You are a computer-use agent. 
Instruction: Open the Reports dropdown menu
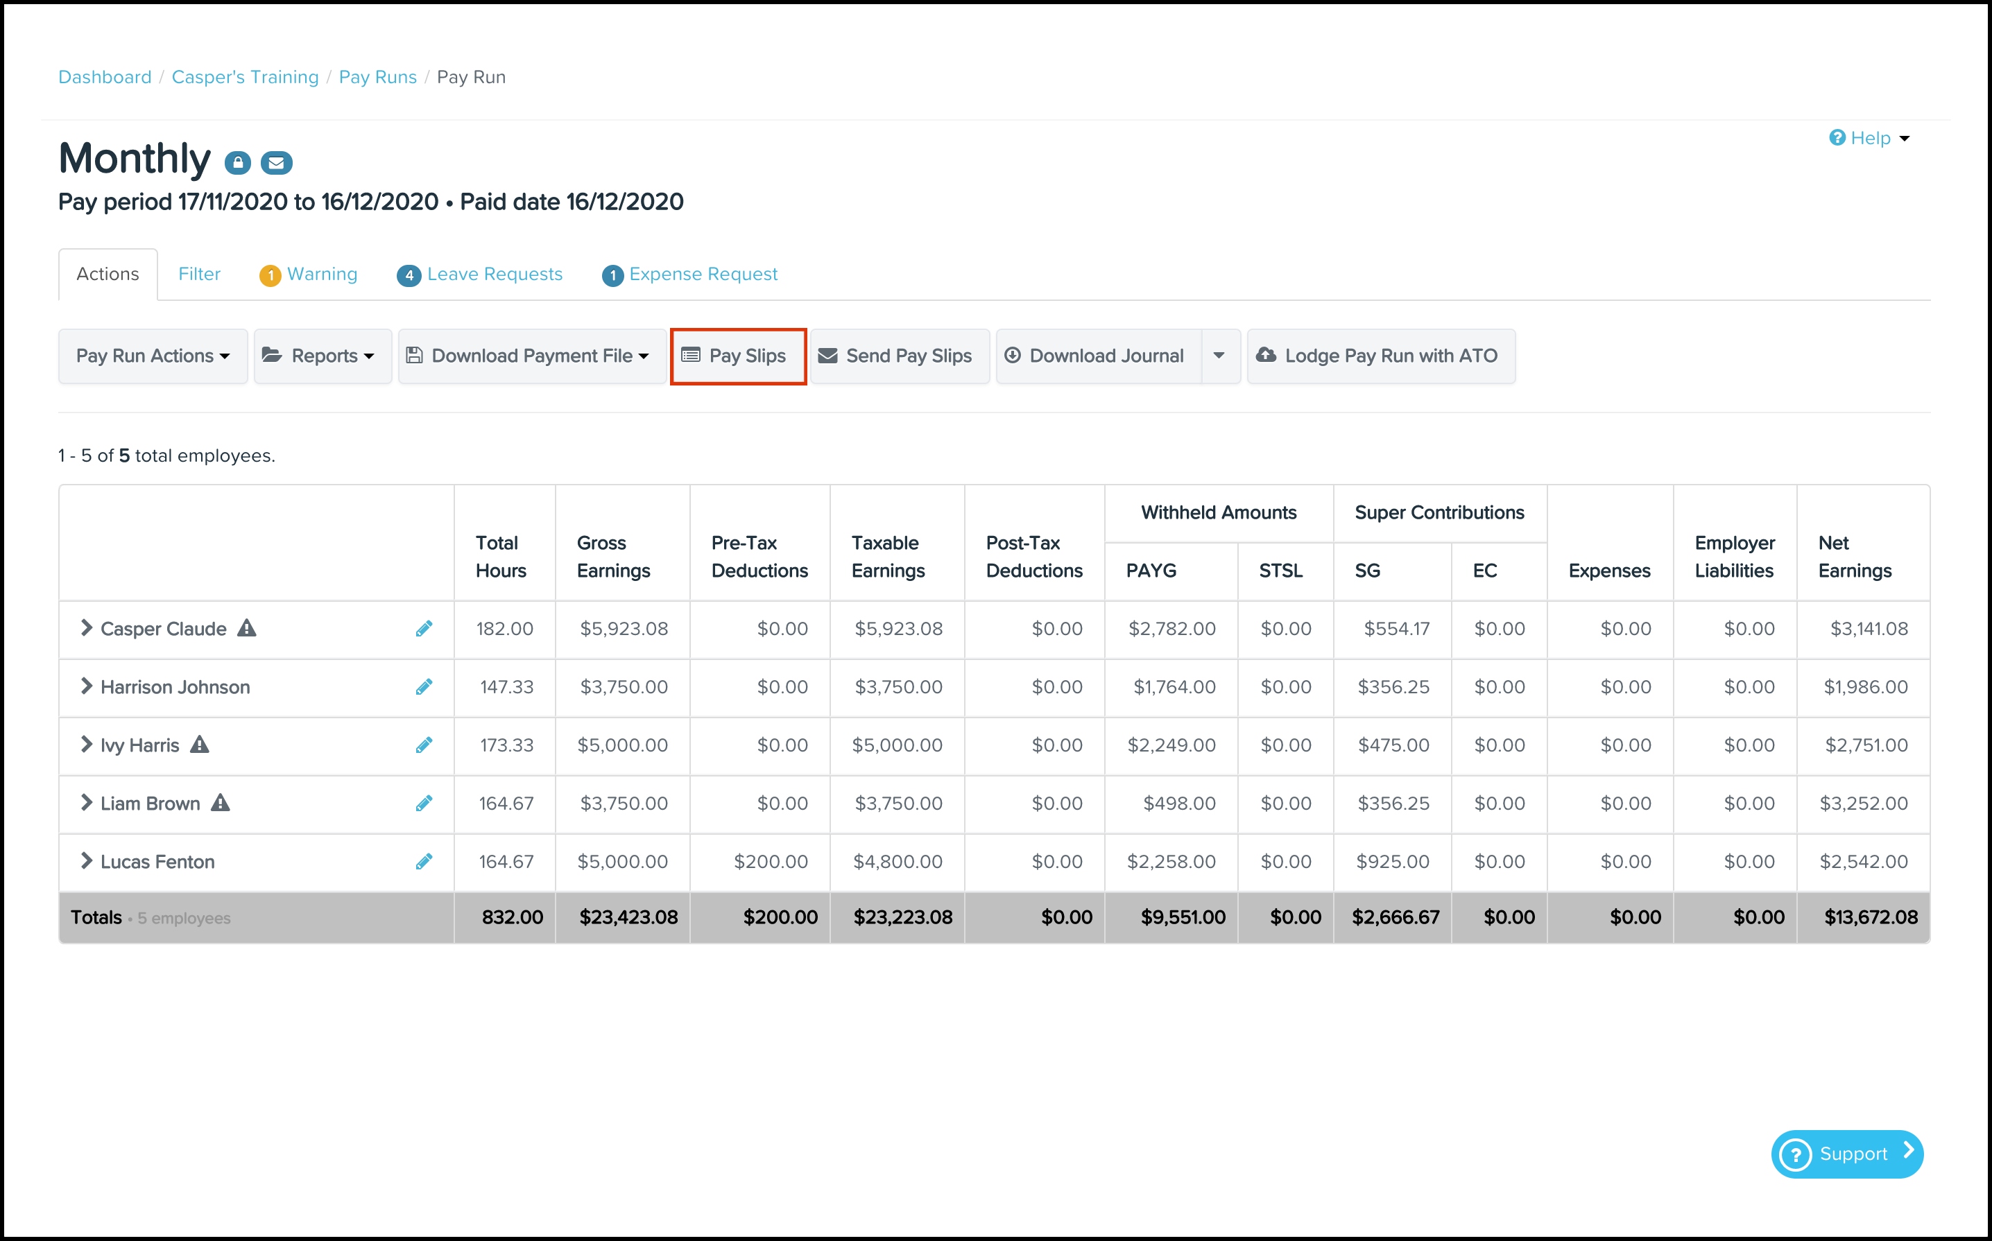pyautogui.click(x=323, y=356)
